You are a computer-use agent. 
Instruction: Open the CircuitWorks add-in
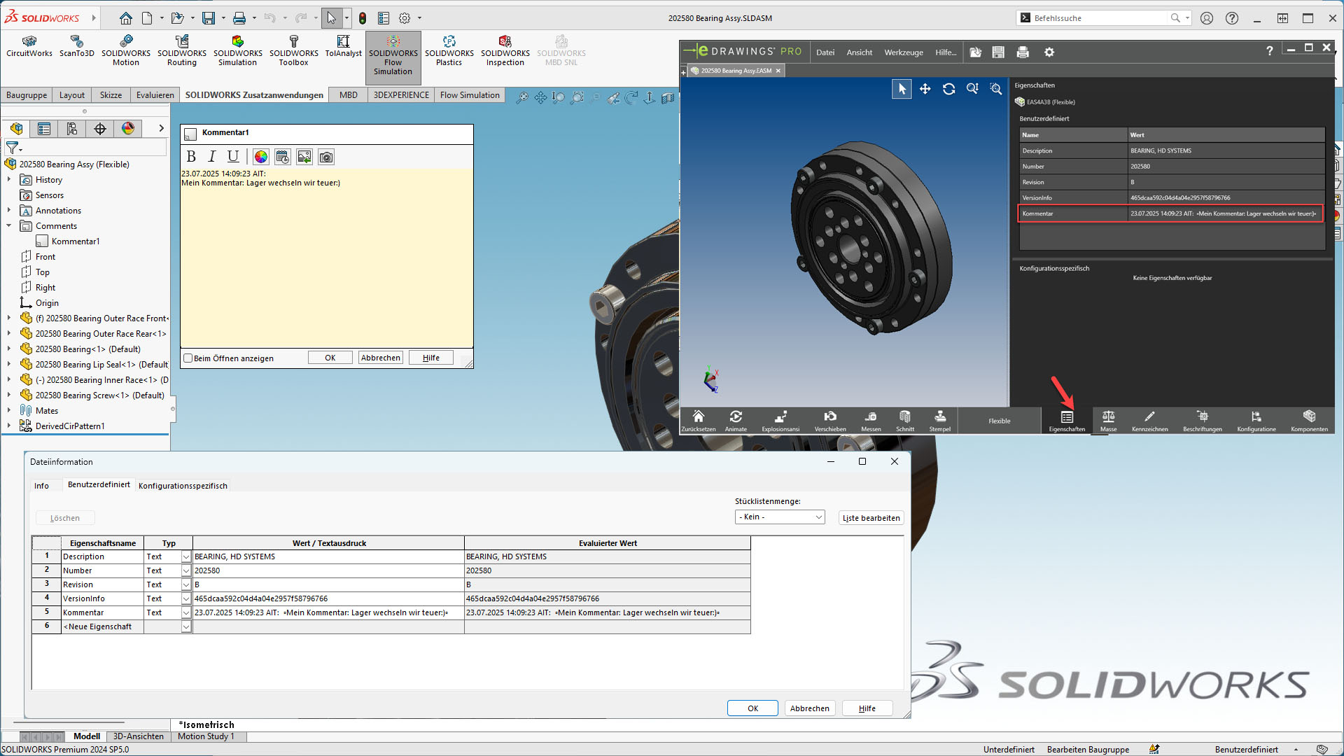click(x=29, y=47)
